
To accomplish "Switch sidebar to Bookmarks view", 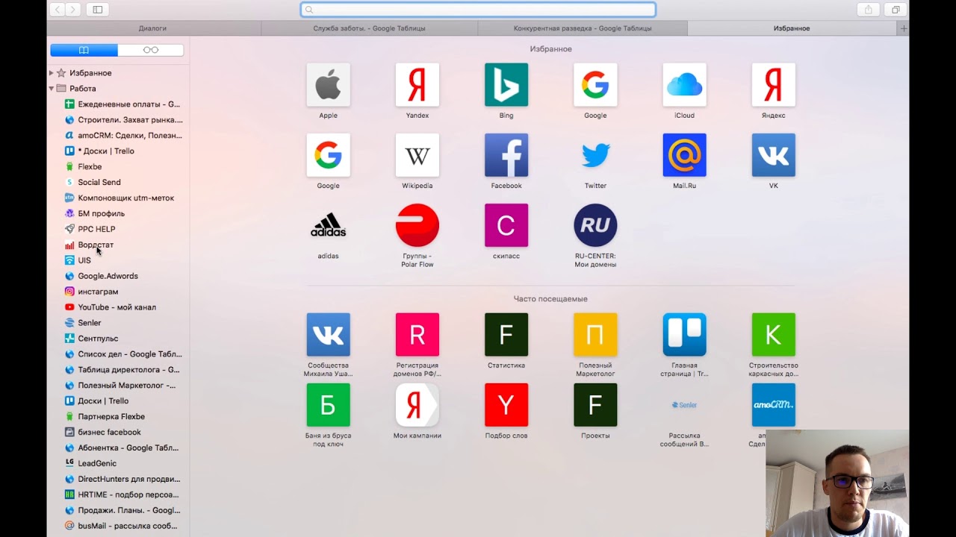I will [x=84, y=50].
